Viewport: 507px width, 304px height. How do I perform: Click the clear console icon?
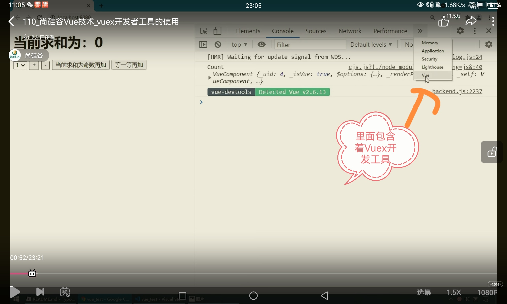tap(218, 45)
